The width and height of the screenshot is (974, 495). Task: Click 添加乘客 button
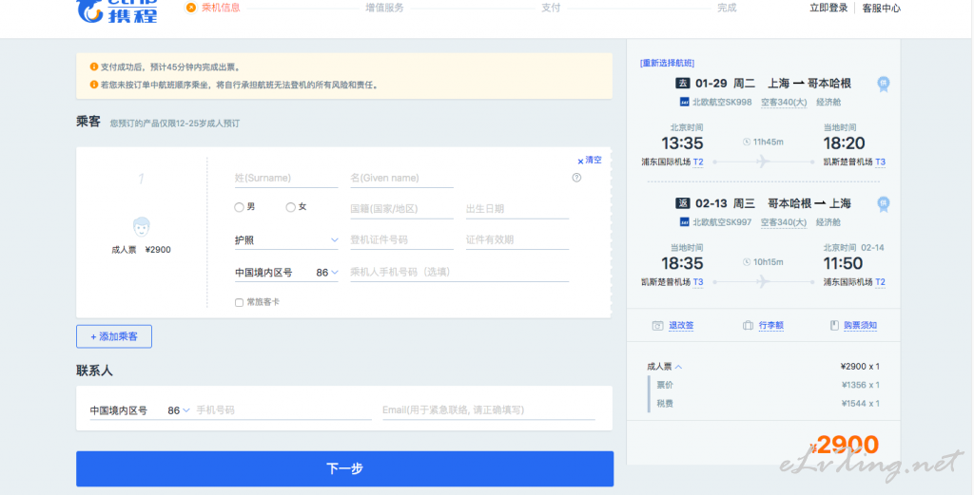[114, 337]
